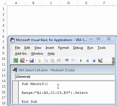The height and width of the screenshot is (106, 117).
Task: Select column D header in Excel
Action: [x=68, y=3]
